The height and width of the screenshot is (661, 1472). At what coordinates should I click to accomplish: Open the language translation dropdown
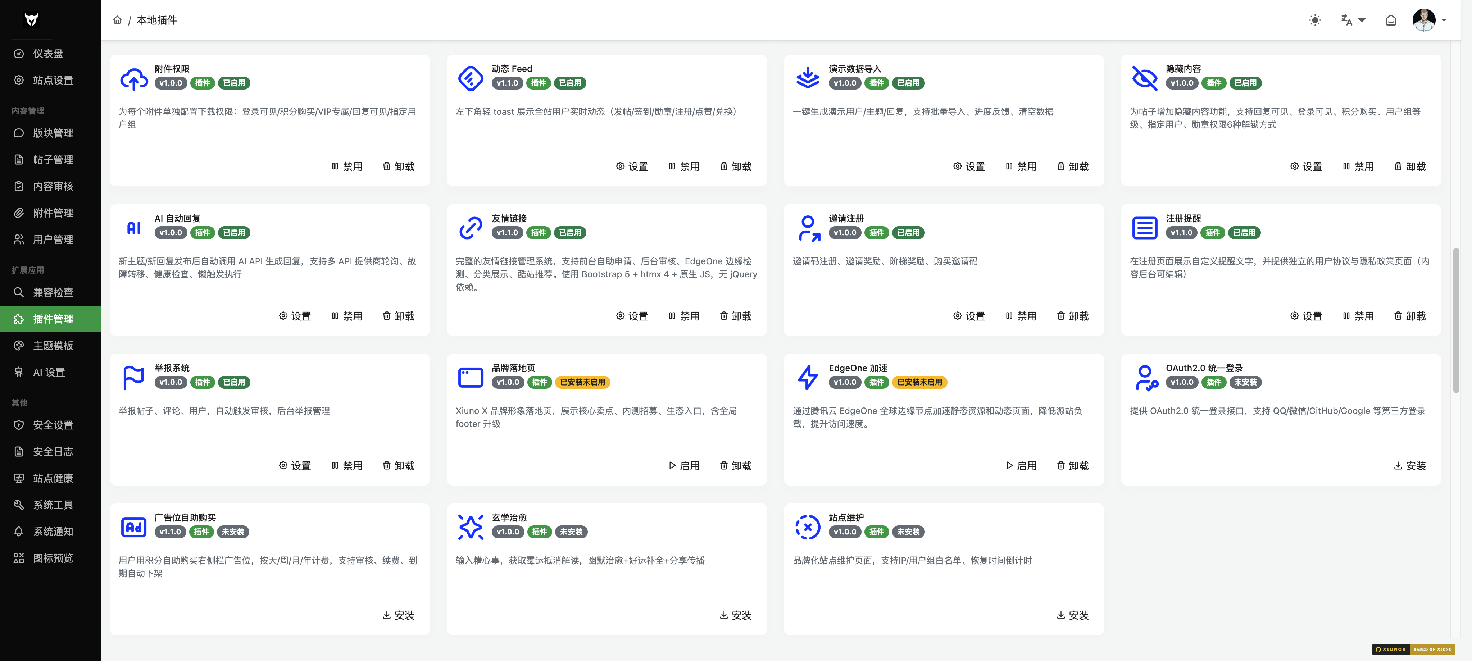(x=1353, y=20)
